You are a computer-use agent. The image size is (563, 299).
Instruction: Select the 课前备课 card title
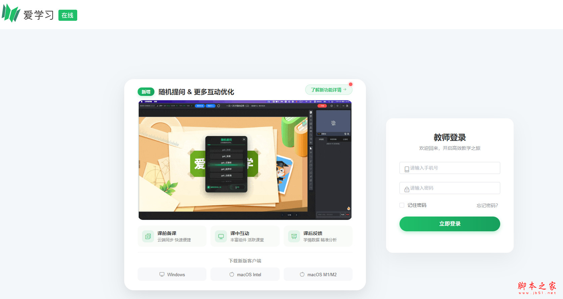(x=167, y=233)
